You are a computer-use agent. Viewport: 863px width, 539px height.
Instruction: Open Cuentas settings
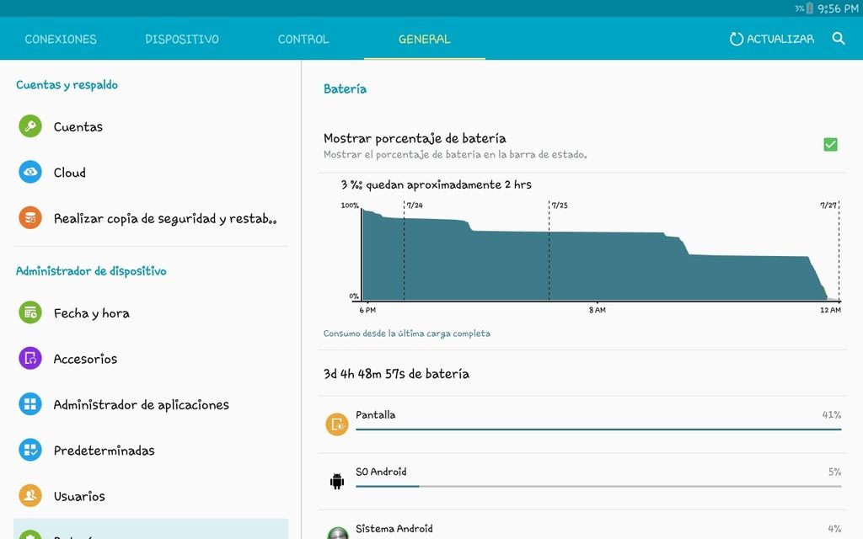click(x=150, y=126)
